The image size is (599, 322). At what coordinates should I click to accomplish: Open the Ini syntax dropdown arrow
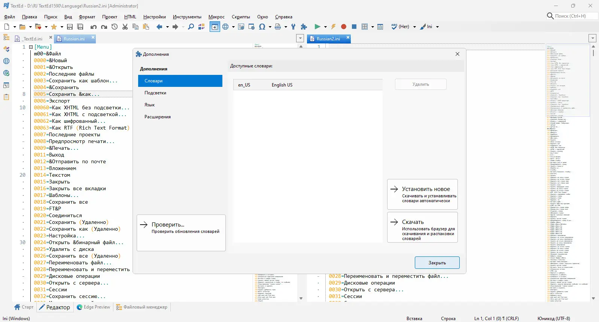(x=437, y=27)
